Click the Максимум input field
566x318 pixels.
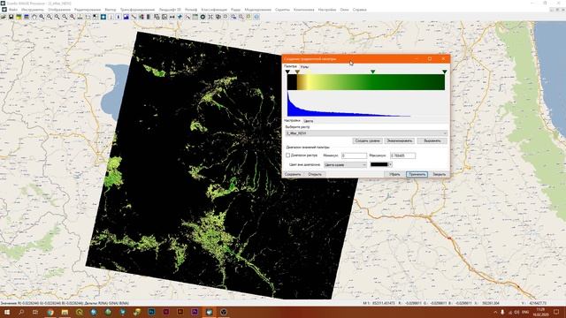point(403,155)
